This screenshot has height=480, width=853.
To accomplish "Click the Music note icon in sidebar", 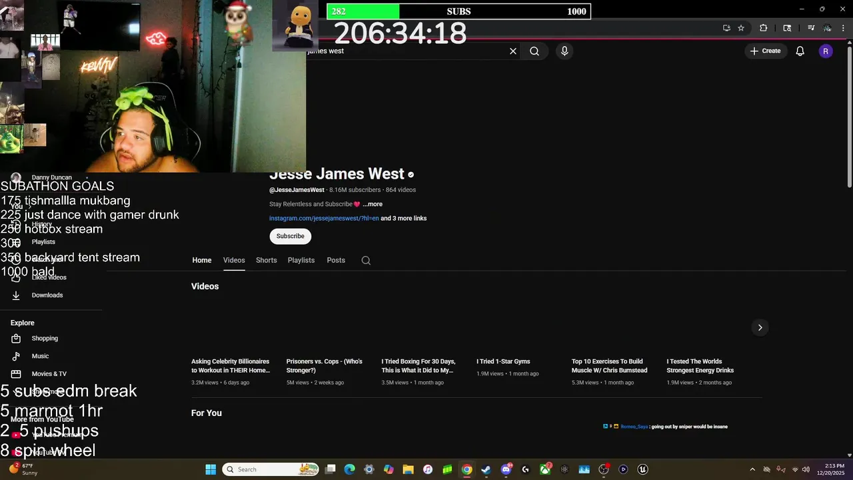I will [x=16, y=356].
